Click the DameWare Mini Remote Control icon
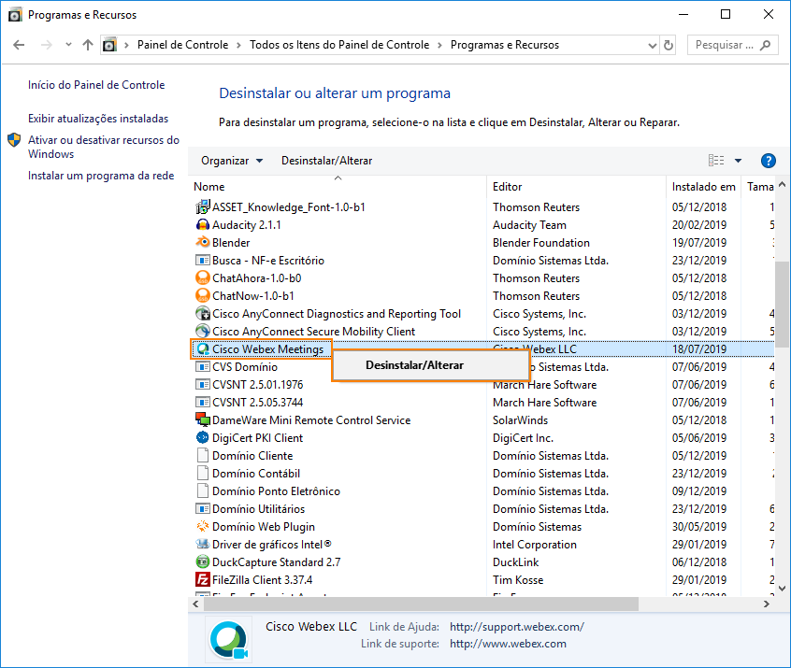This screenshot has height=668, width=791. (202, 420)
